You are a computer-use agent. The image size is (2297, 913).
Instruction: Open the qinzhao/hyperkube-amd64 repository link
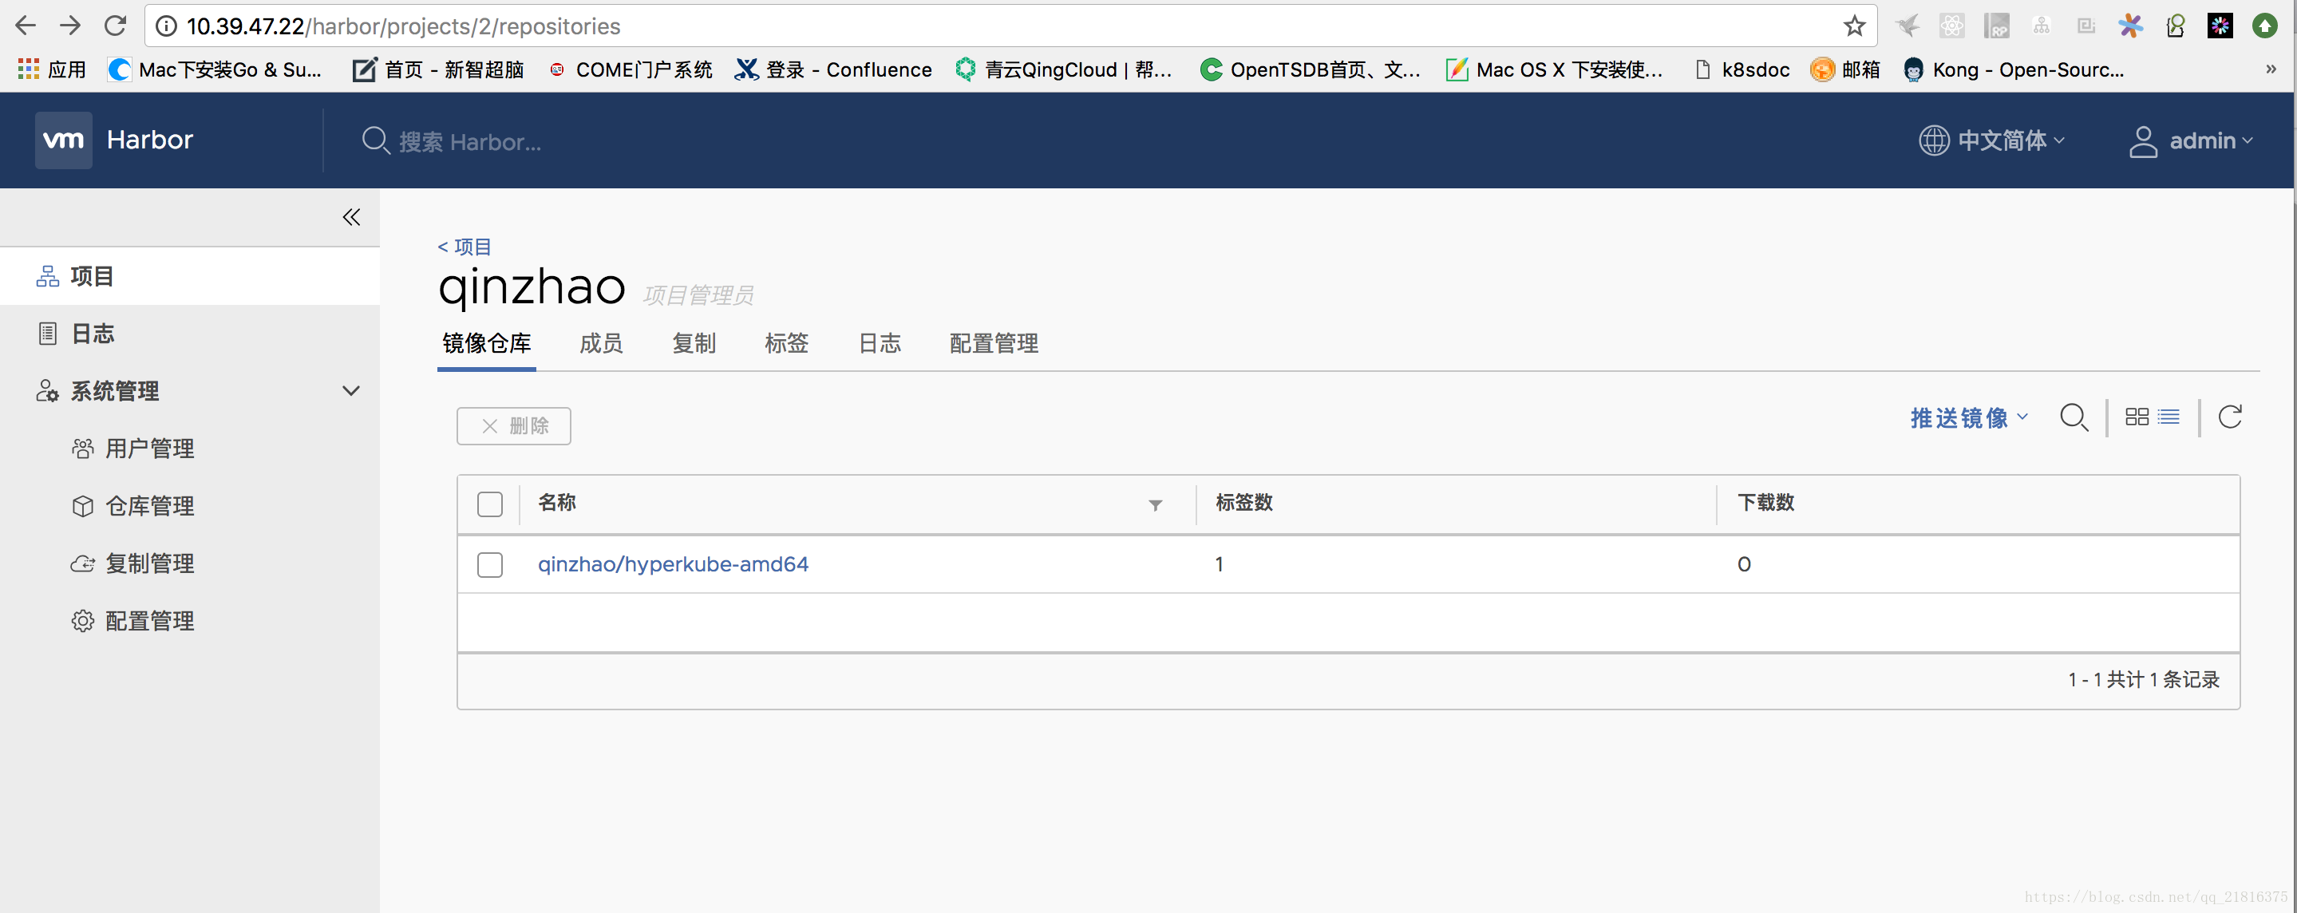click(672, 564)
